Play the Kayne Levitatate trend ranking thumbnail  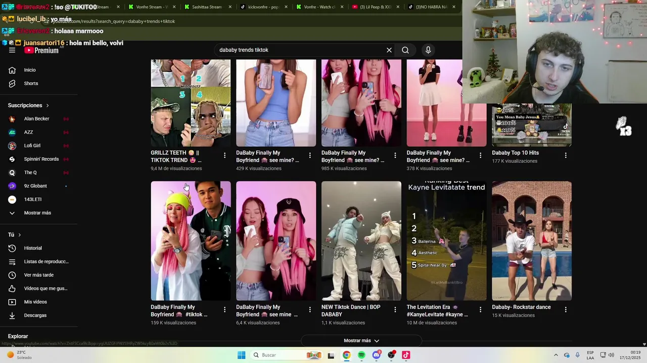(447, 241)
